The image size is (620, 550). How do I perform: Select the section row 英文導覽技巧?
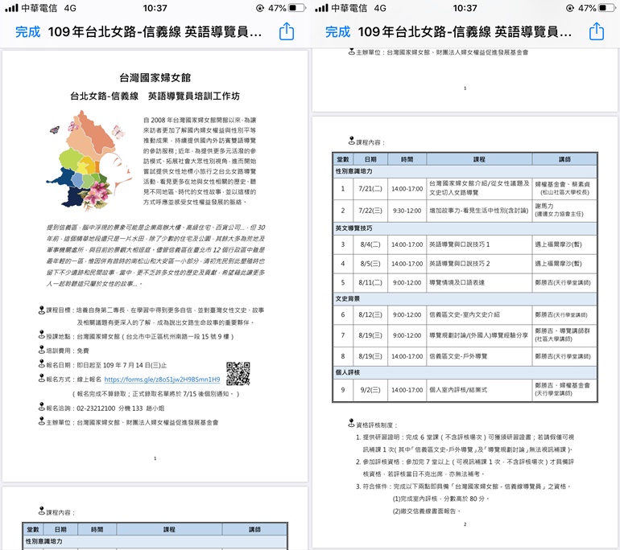pos(465,228)
